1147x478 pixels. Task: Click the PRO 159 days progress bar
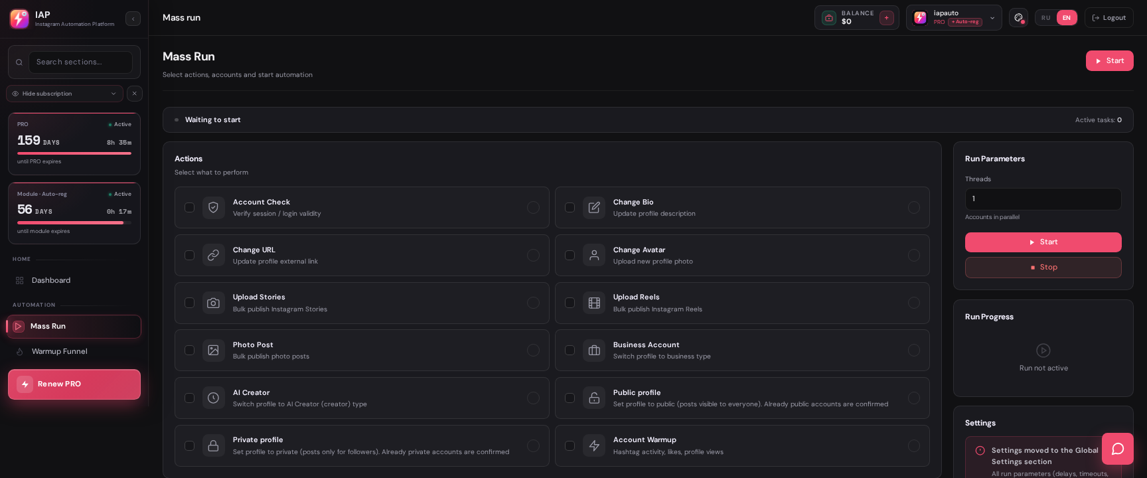(x=74, y=153)
